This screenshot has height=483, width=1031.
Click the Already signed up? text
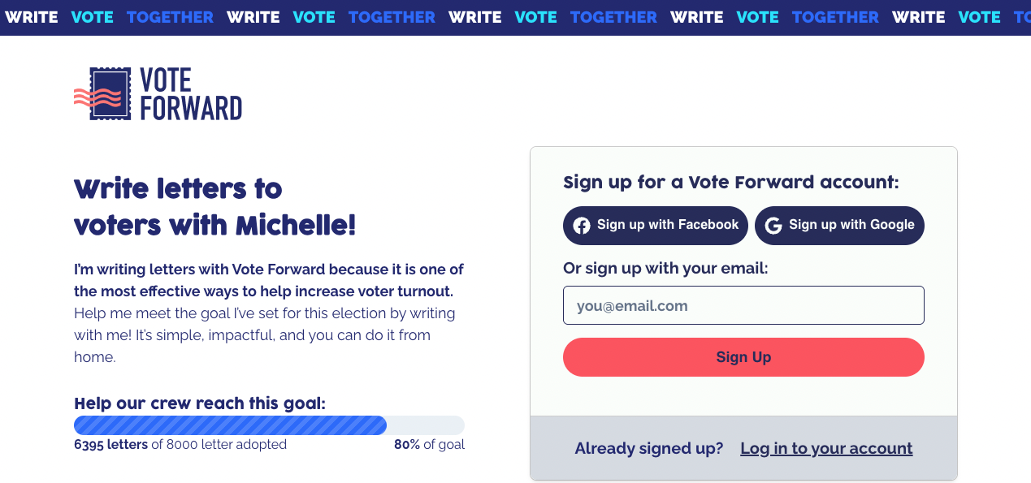648,449
